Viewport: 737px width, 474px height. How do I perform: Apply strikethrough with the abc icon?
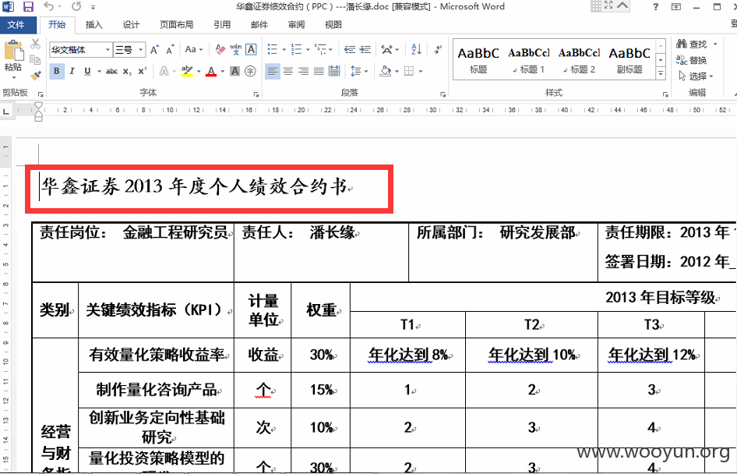click(x=111, y=71)
